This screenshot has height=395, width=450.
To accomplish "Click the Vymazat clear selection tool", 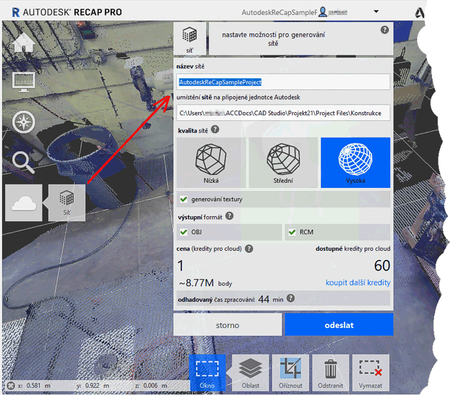I will click(370, 373).
